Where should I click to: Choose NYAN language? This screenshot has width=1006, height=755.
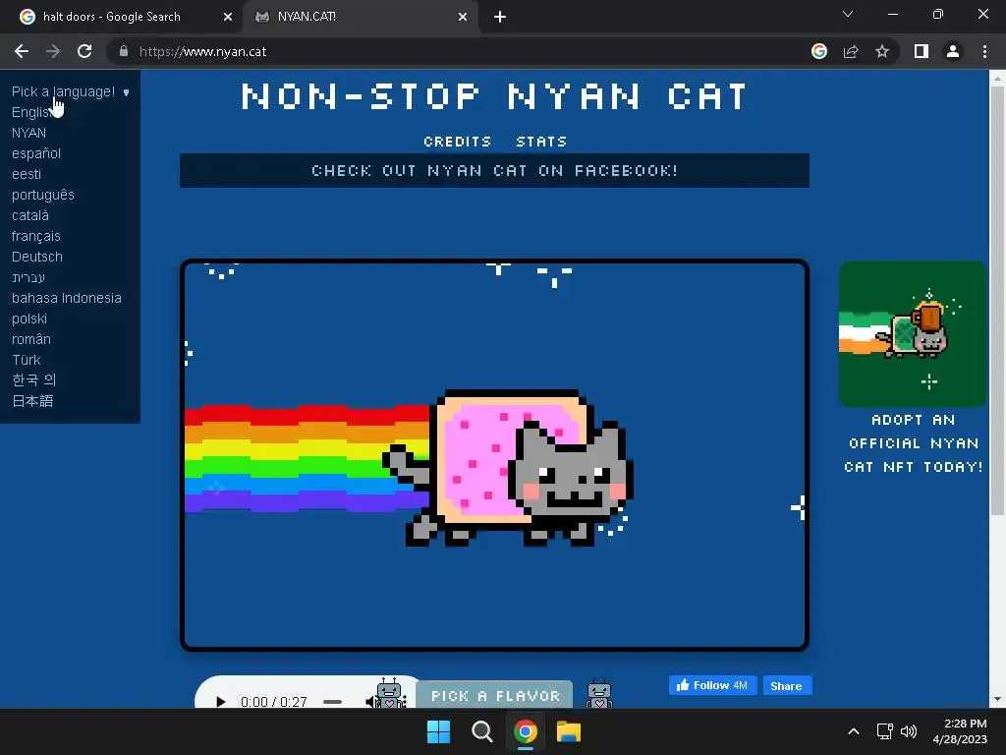(28, 133)
